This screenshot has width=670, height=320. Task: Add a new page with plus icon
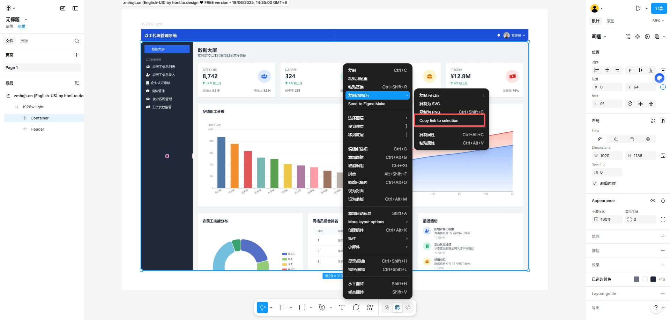[x=76, y=55]
